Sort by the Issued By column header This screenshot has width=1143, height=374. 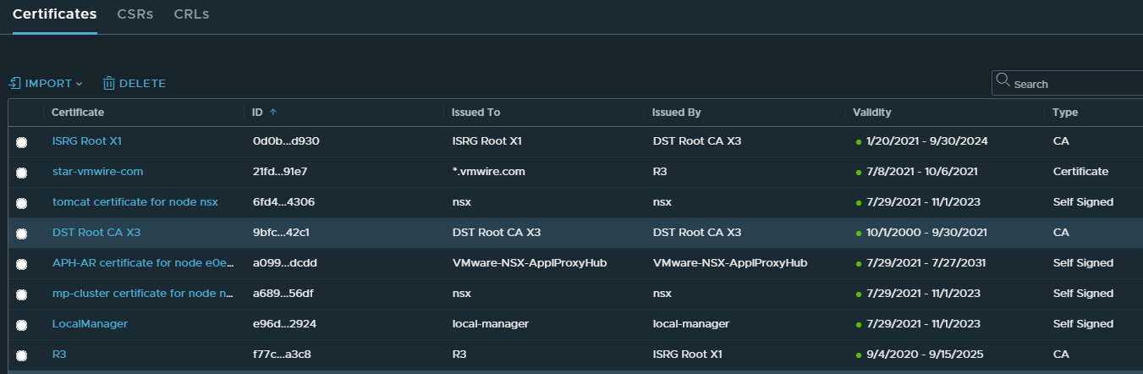[677, 113]
